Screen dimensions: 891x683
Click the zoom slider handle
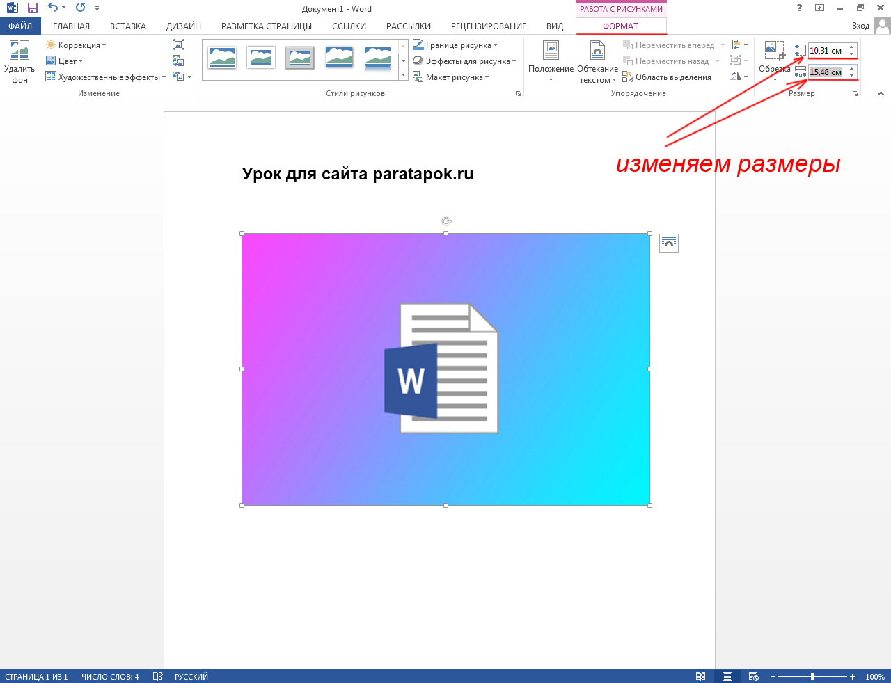pyautogui.click(x=812, y=677)
